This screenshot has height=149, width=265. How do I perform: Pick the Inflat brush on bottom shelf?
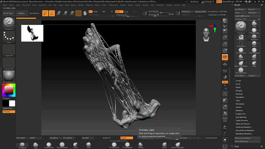[75, 145]
